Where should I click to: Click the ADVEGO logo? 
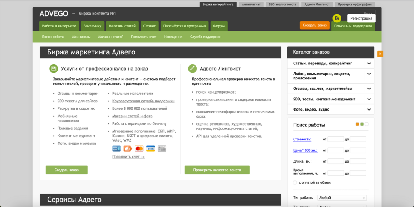click(x=54, y=13)
